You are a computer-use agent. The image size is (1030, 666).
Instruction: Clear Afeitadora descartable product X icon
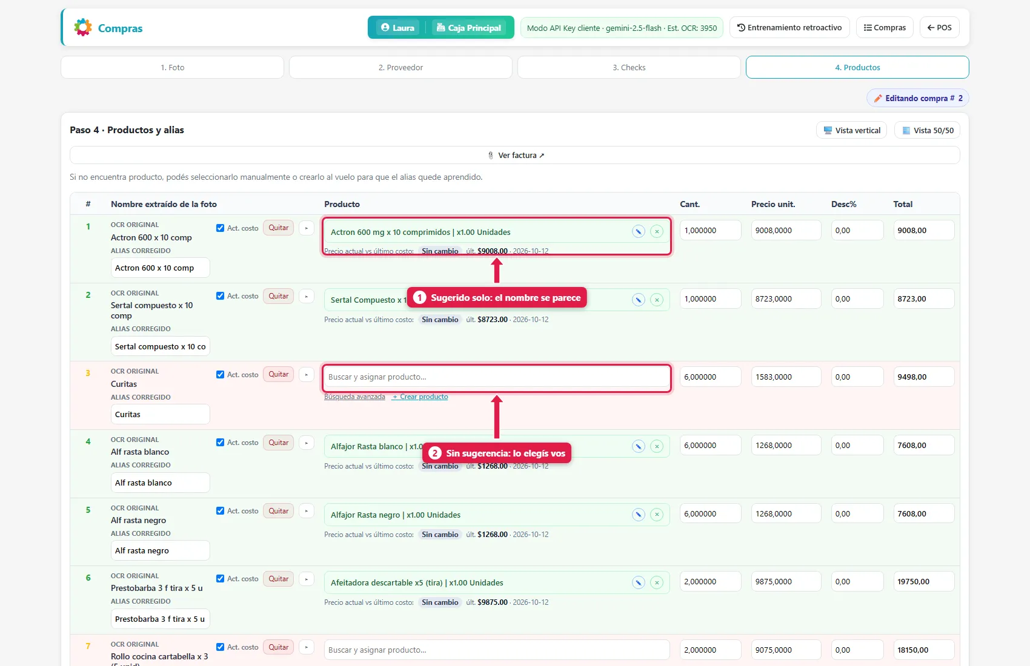point(657,582)
